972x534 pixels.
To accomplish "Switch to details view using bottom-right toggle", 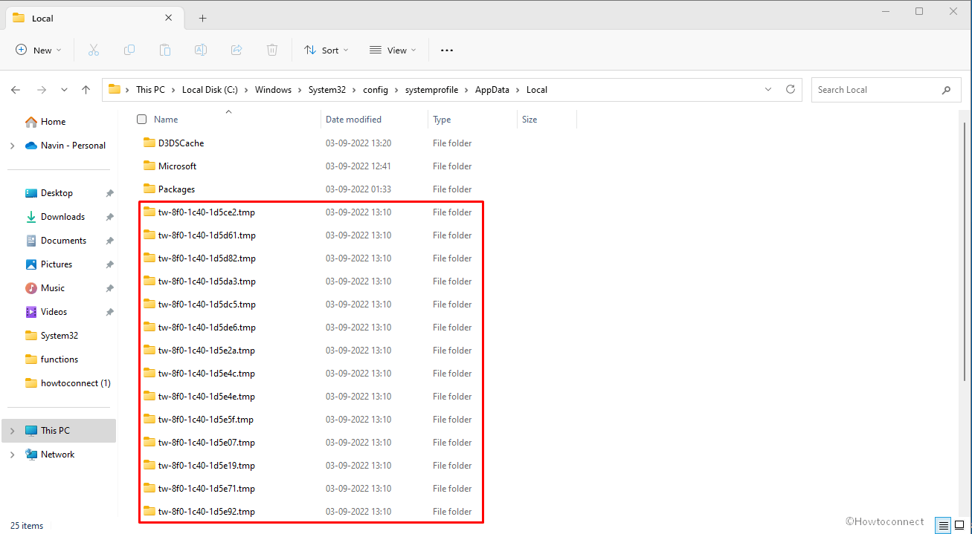I will point(942,525).
